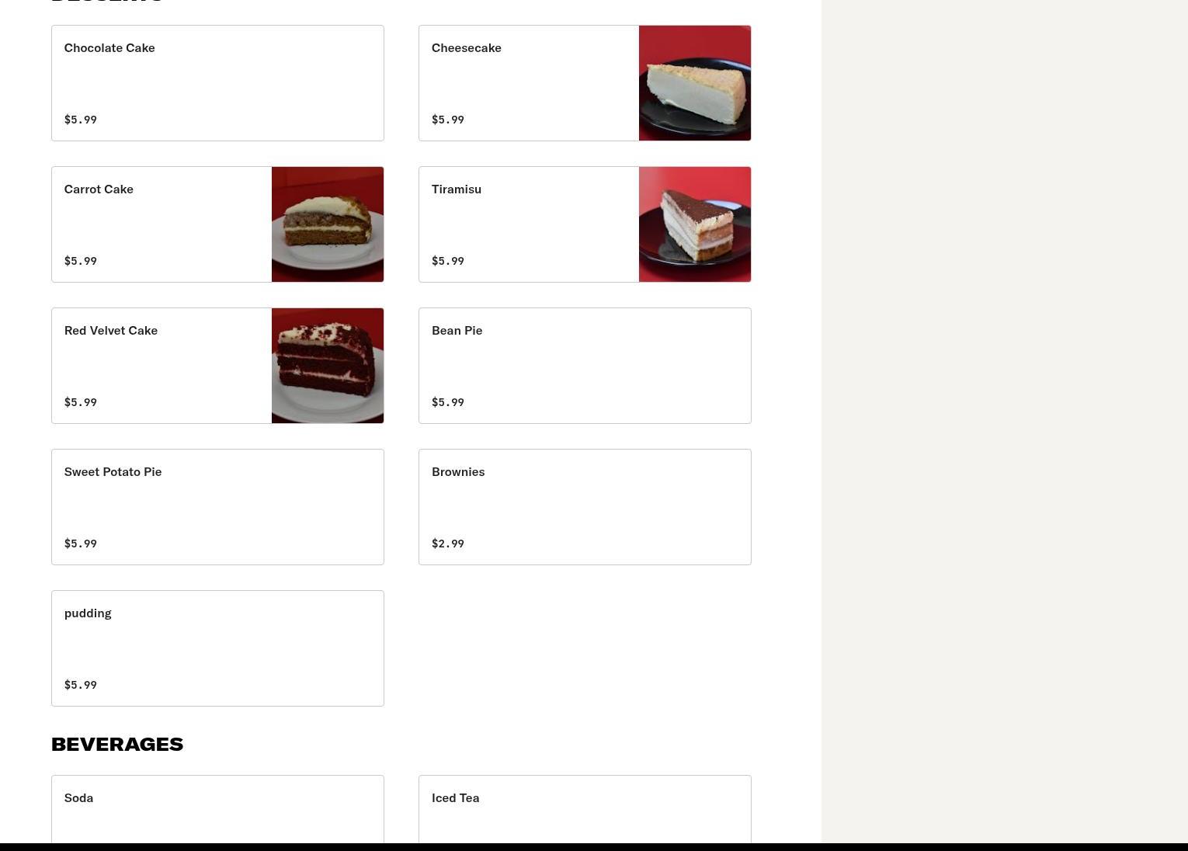The width and height of the screenshot is (1188, 851).
Task: Open the Bean Pie menu item
Action: 585,366
